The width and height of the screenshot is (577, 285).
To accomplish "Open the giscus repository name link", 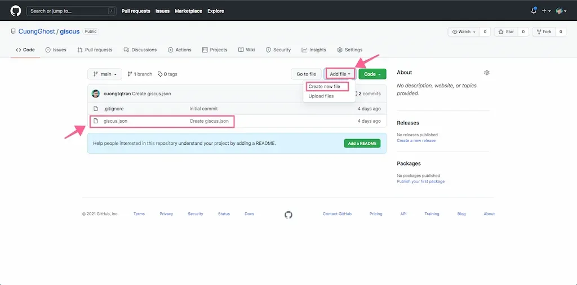I will point(70,32).
